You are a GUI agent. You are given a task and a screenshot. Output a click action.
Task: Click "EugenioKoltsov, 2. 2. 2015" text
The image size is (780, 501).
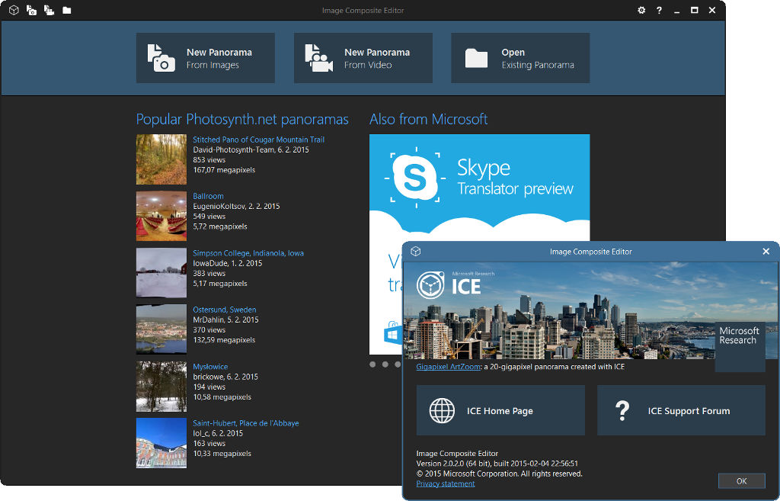click(x=236, y=206)
